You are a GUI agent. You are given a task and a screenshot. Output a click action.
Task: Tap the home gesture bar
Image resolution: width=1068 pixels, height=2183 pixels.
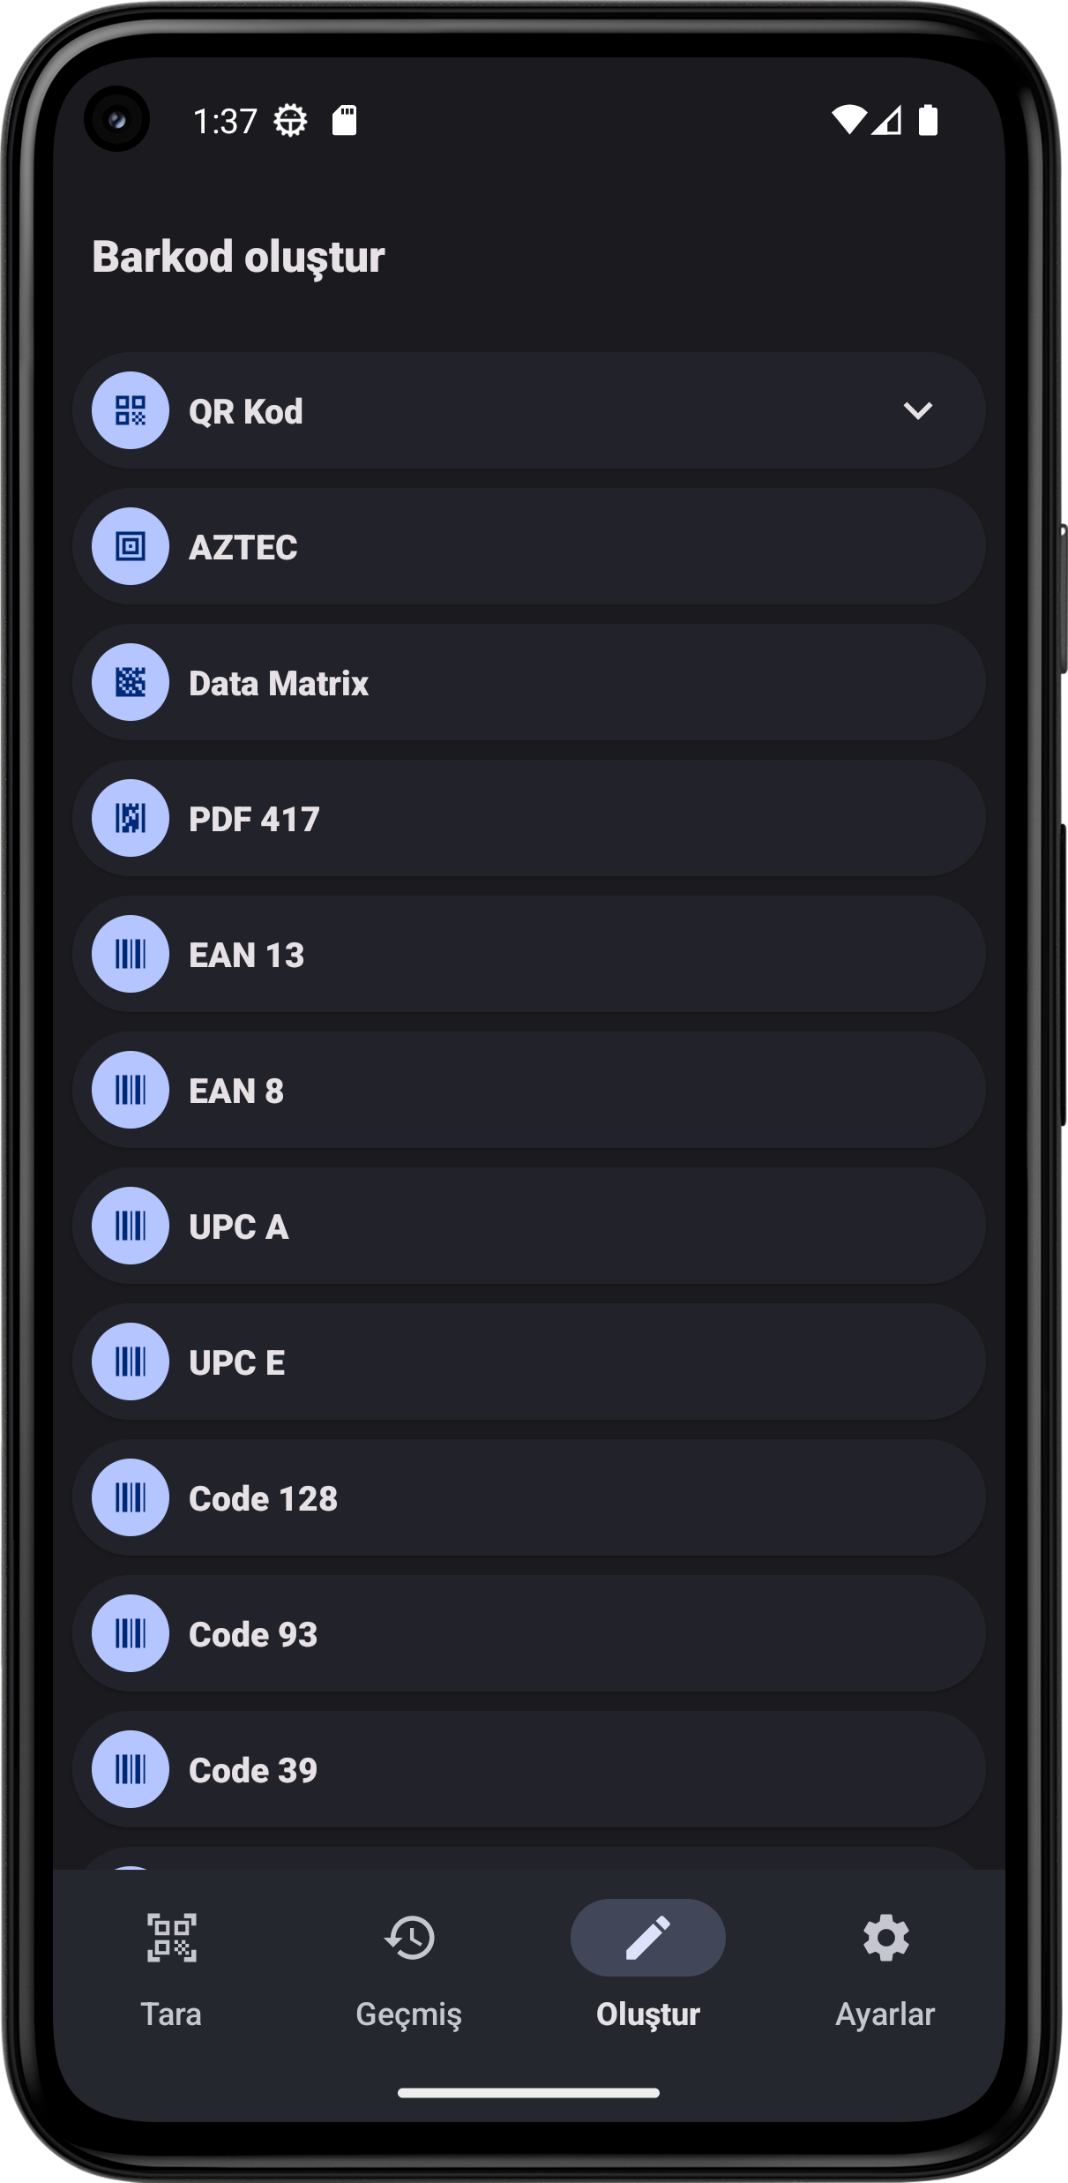coord(529,2093)
